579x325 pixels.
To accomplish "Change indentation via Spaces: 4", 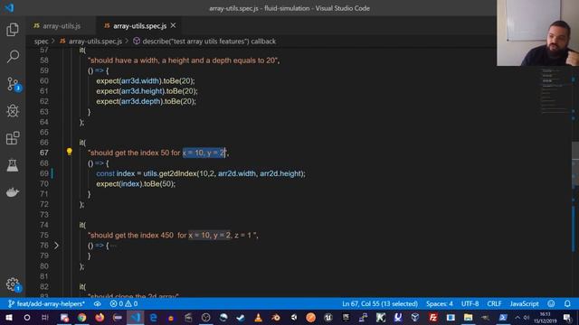I will 439,303.
